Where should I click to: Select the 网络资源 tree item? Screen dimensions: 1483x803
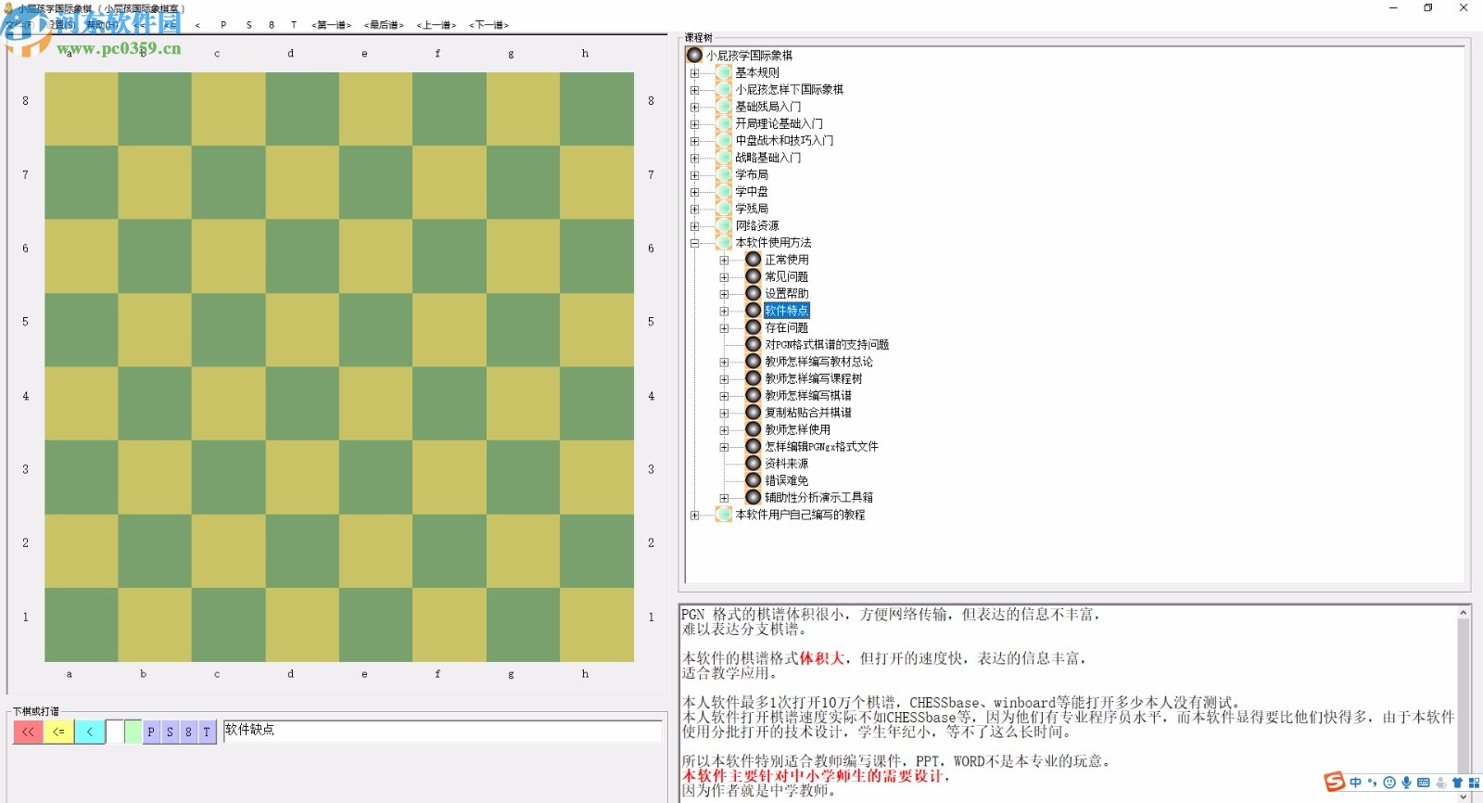(757, 225)
